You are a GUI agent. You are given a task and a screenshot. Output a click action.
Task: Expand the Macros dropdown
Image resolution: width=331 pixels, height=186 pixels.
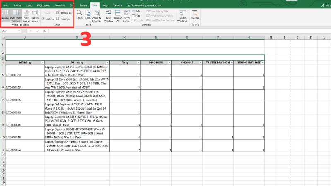click(x=195, y=19)
